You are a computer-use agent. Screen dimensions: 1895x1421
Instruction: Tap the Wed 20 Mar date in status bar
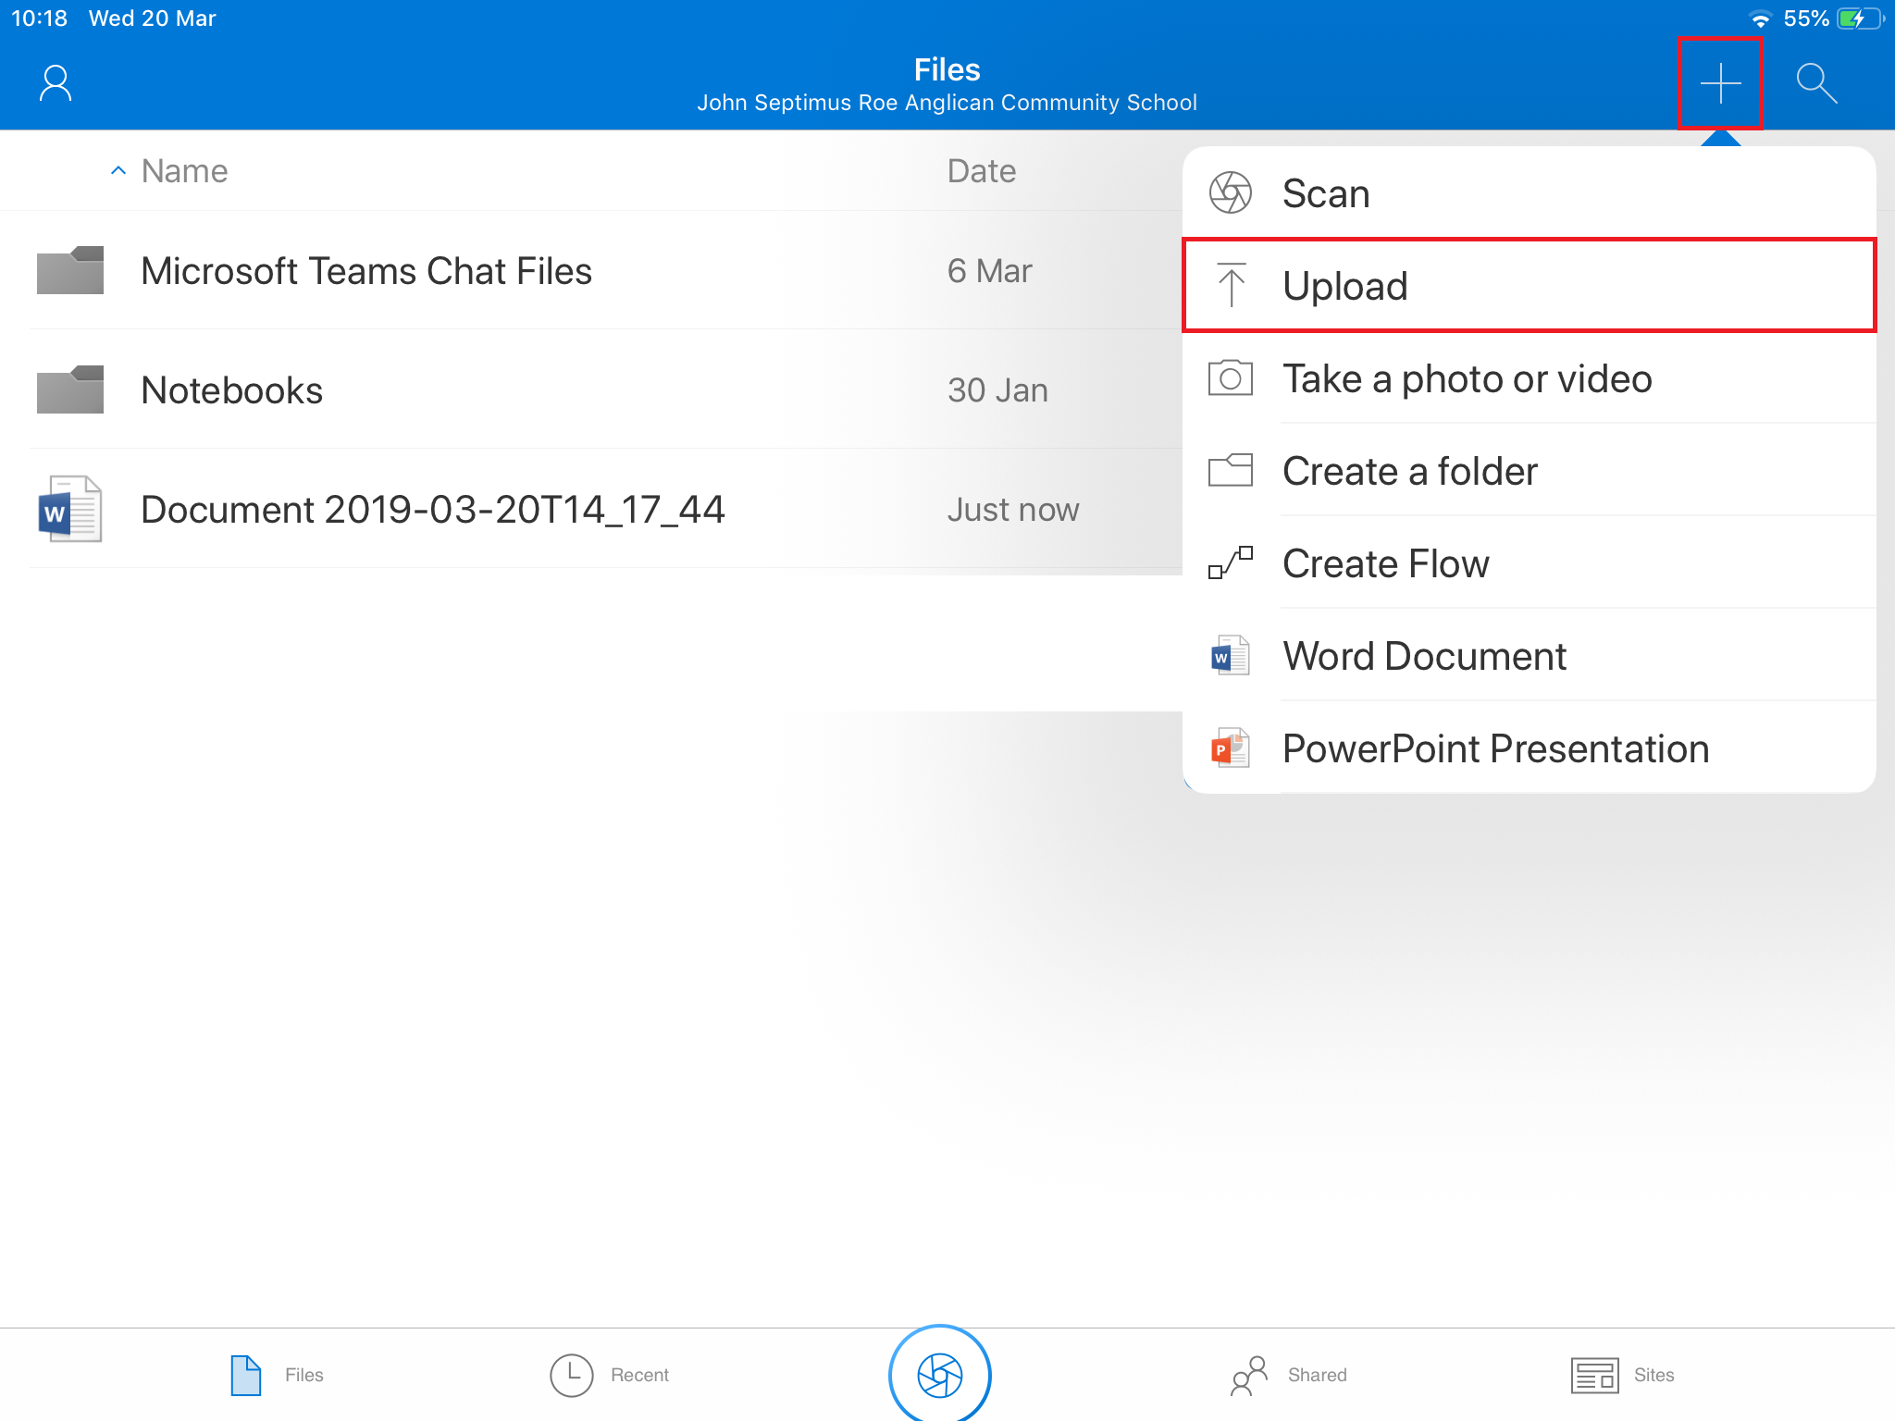click(x=153, y=19)
